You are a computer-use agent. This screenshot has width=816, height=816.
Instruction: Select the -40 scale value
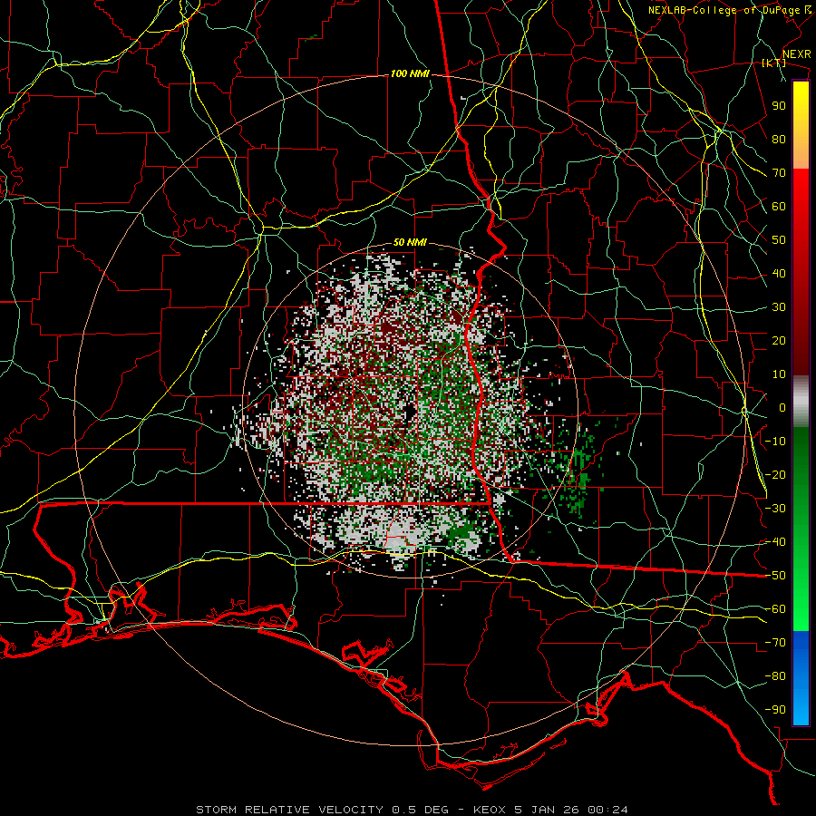(775, 542)
